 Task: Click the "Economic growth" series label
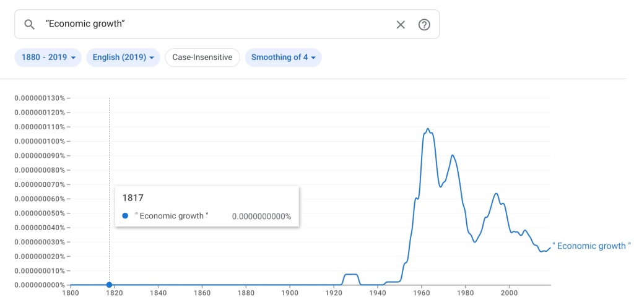(591, 246)
